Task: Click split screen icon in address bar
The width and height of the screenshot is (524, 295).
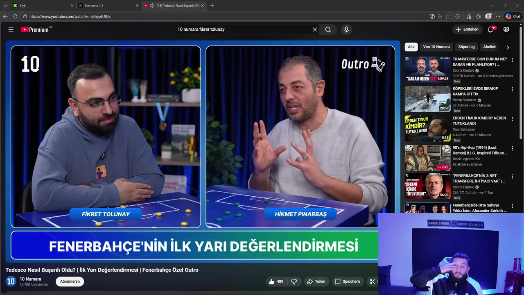Action: [440, 16]
